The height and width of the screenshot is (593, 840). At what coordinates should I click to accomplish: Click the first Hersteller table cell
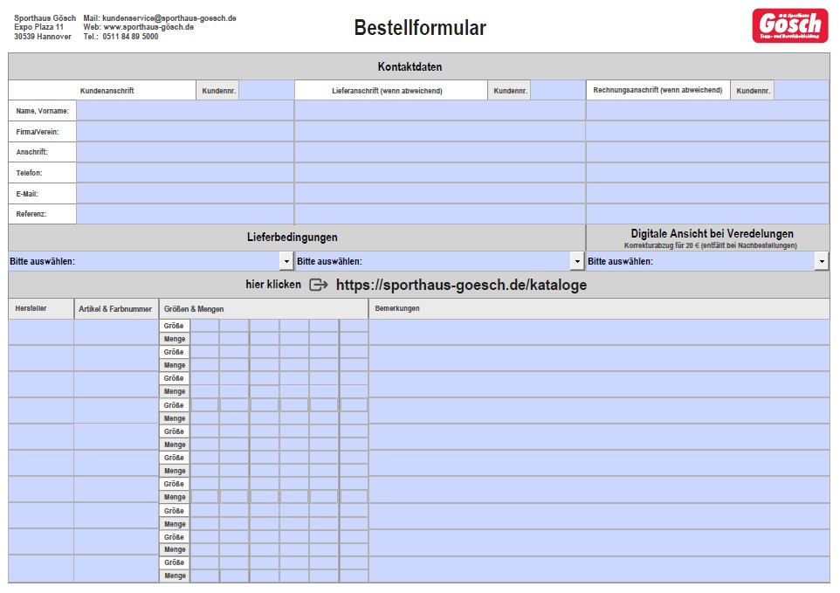pyautogui.click(x=41, y=332)
